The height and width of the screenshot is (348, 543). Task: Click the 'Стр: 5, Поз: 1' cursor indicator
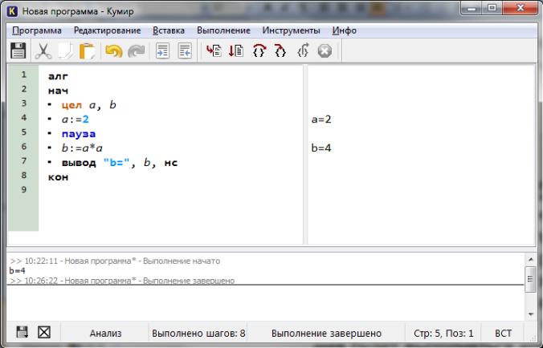[443, 333]
